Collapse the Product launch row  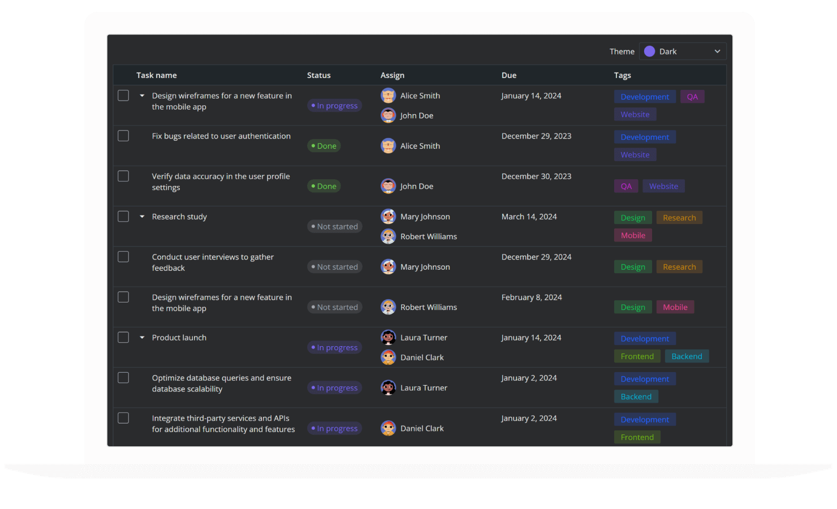tap(142, 338)
